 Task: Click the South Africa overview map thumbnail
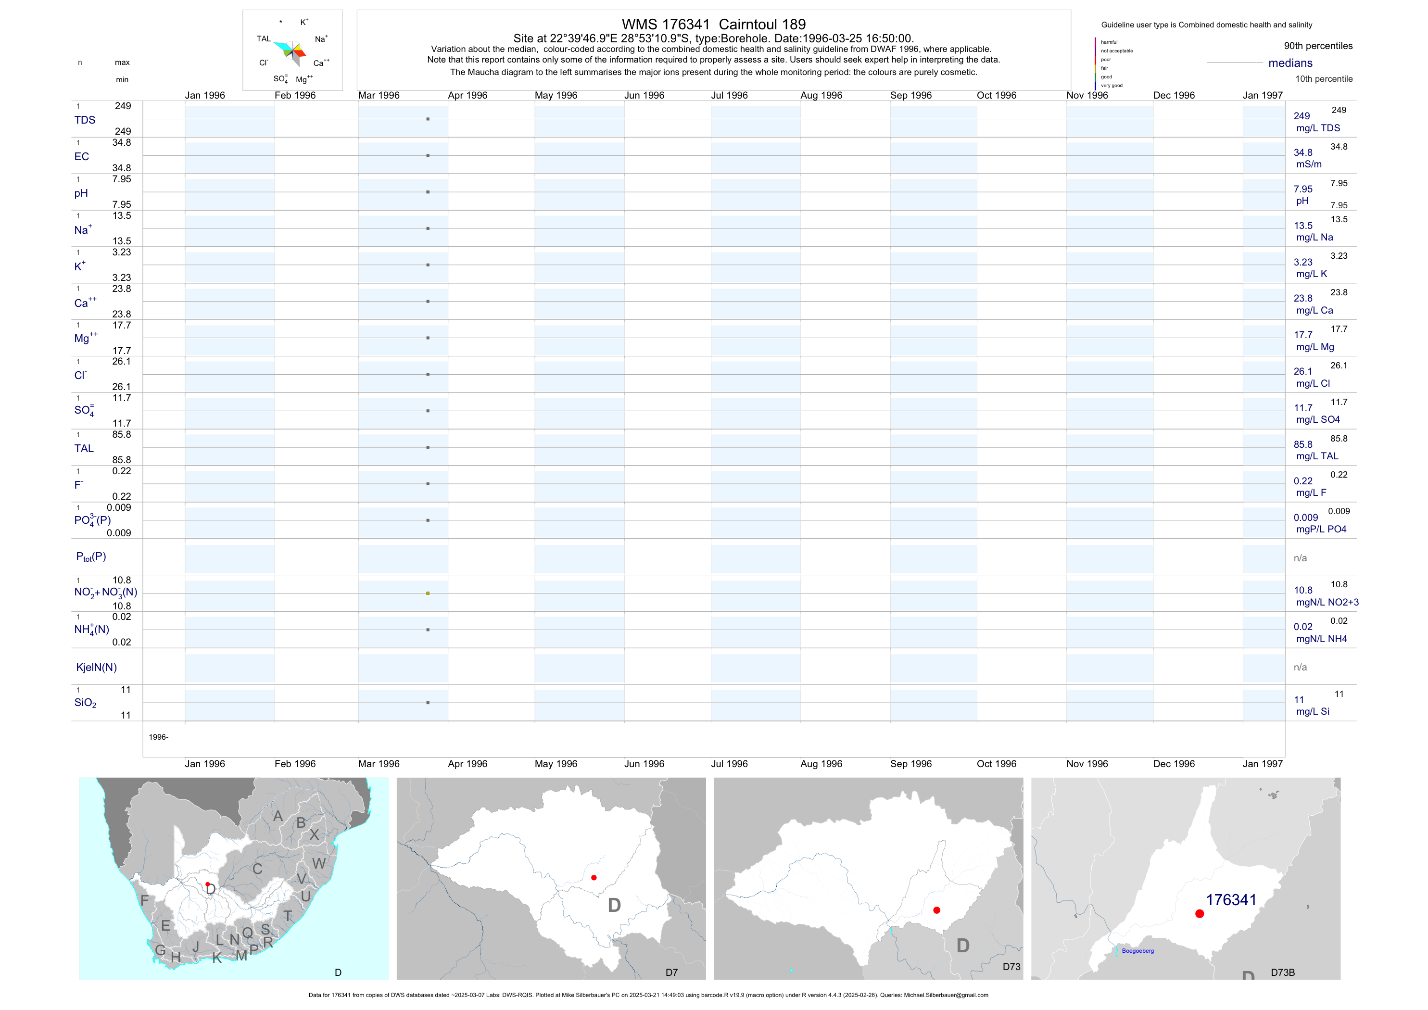(234, 878)
